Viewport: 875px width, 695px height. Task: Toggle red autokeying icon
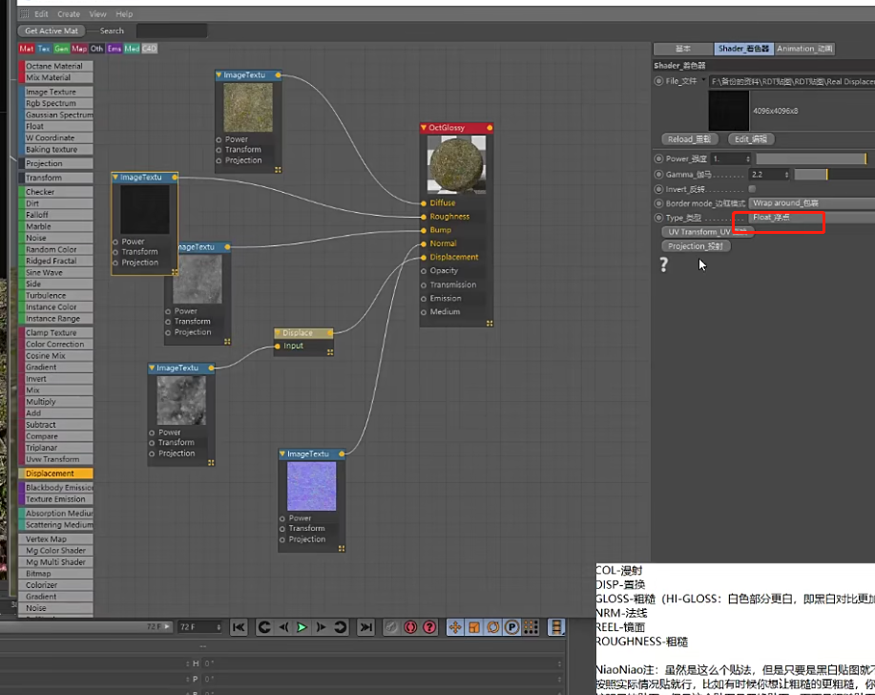pyautogui.click(x=410, y=627)
